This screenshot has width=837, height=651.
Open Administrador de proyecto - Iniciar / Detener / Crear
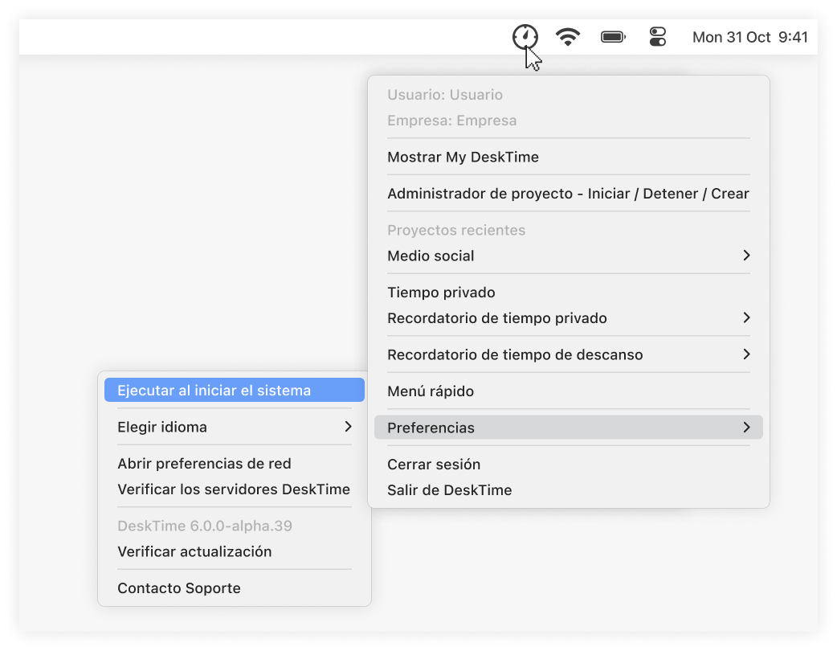[x=569, y=194]
